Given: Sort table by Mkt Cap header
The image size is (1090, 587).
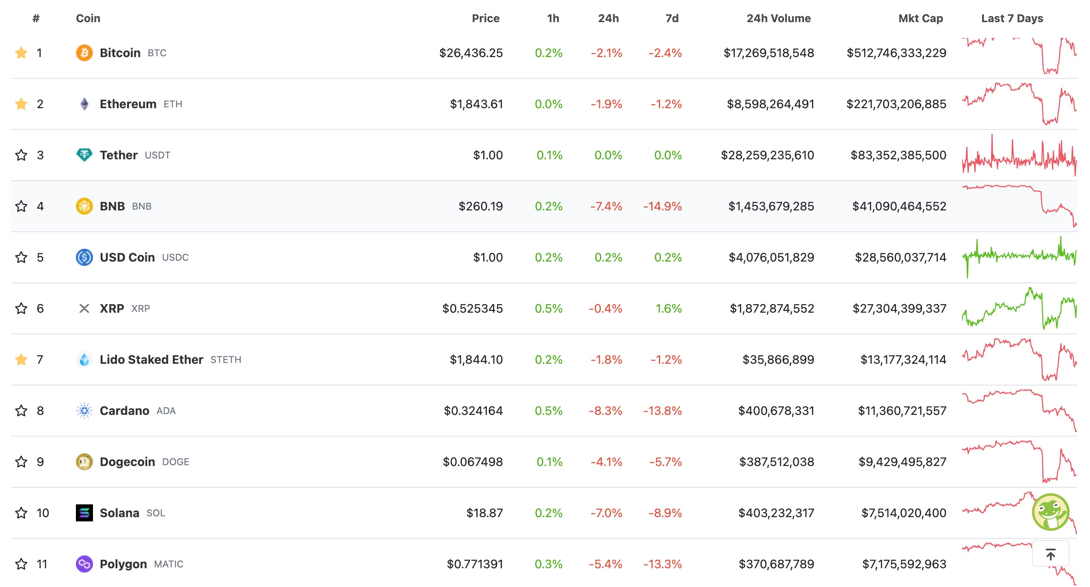Looking at the screenshot, I should 921,18.
